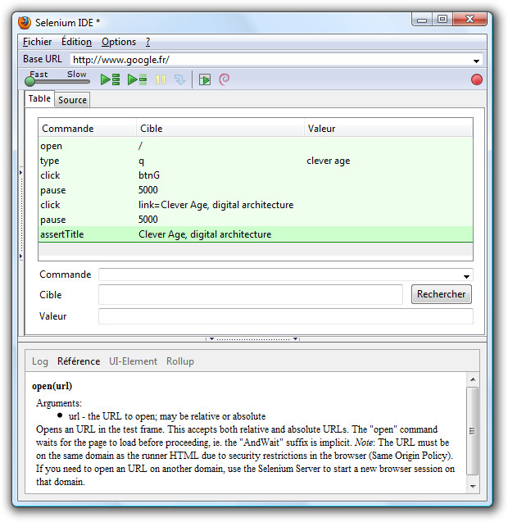Image resolution: width=508 pixels, height=522 pixels.
Task: Switch to the Table tab
Action: coord(39,99)
